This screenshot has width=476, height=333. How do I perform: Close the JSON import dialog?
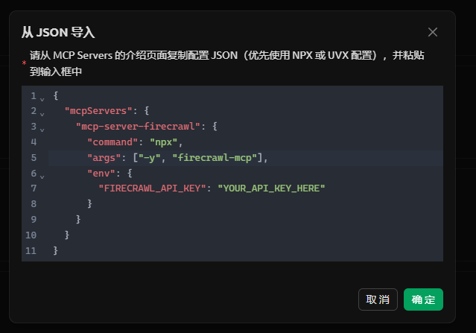click(433, 32)
